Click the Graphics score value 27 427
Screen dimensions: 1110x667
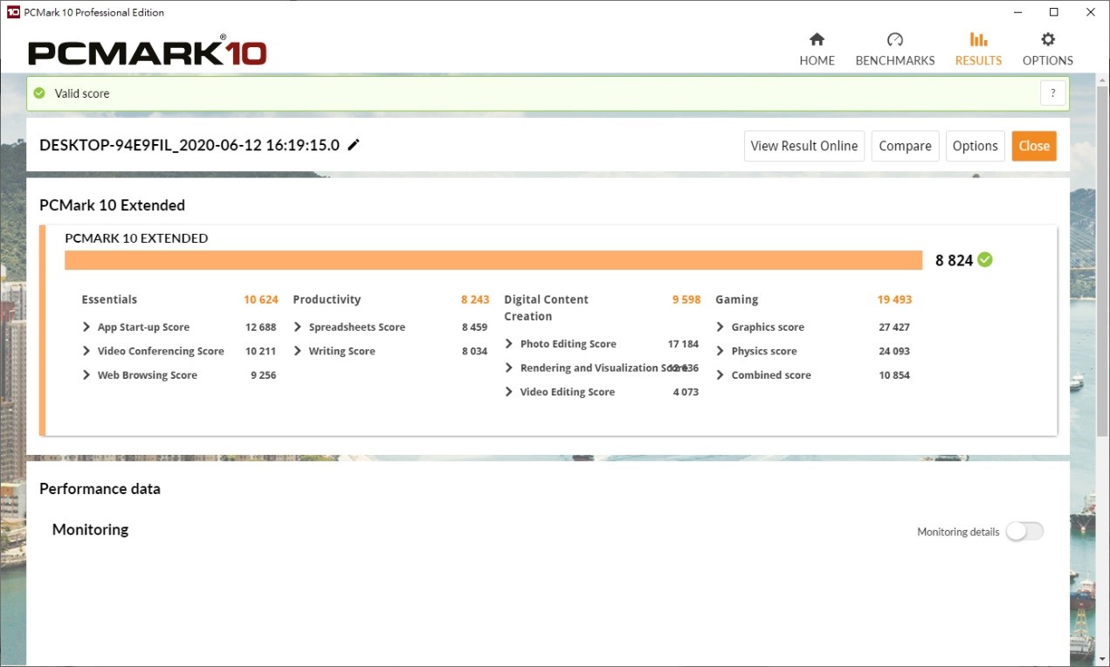894,327
